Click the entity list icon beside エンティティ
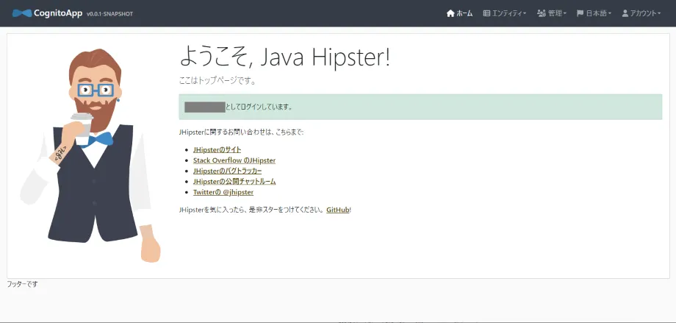 coord(486,13)
